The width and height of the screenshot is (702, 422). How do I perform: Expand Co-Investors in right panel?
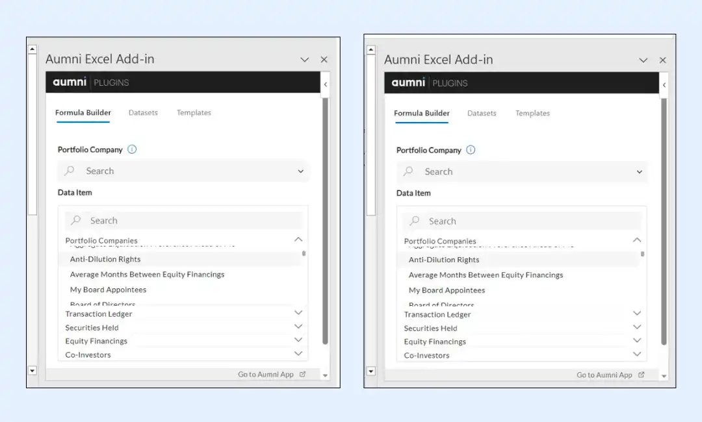click(x=636, y=354)
